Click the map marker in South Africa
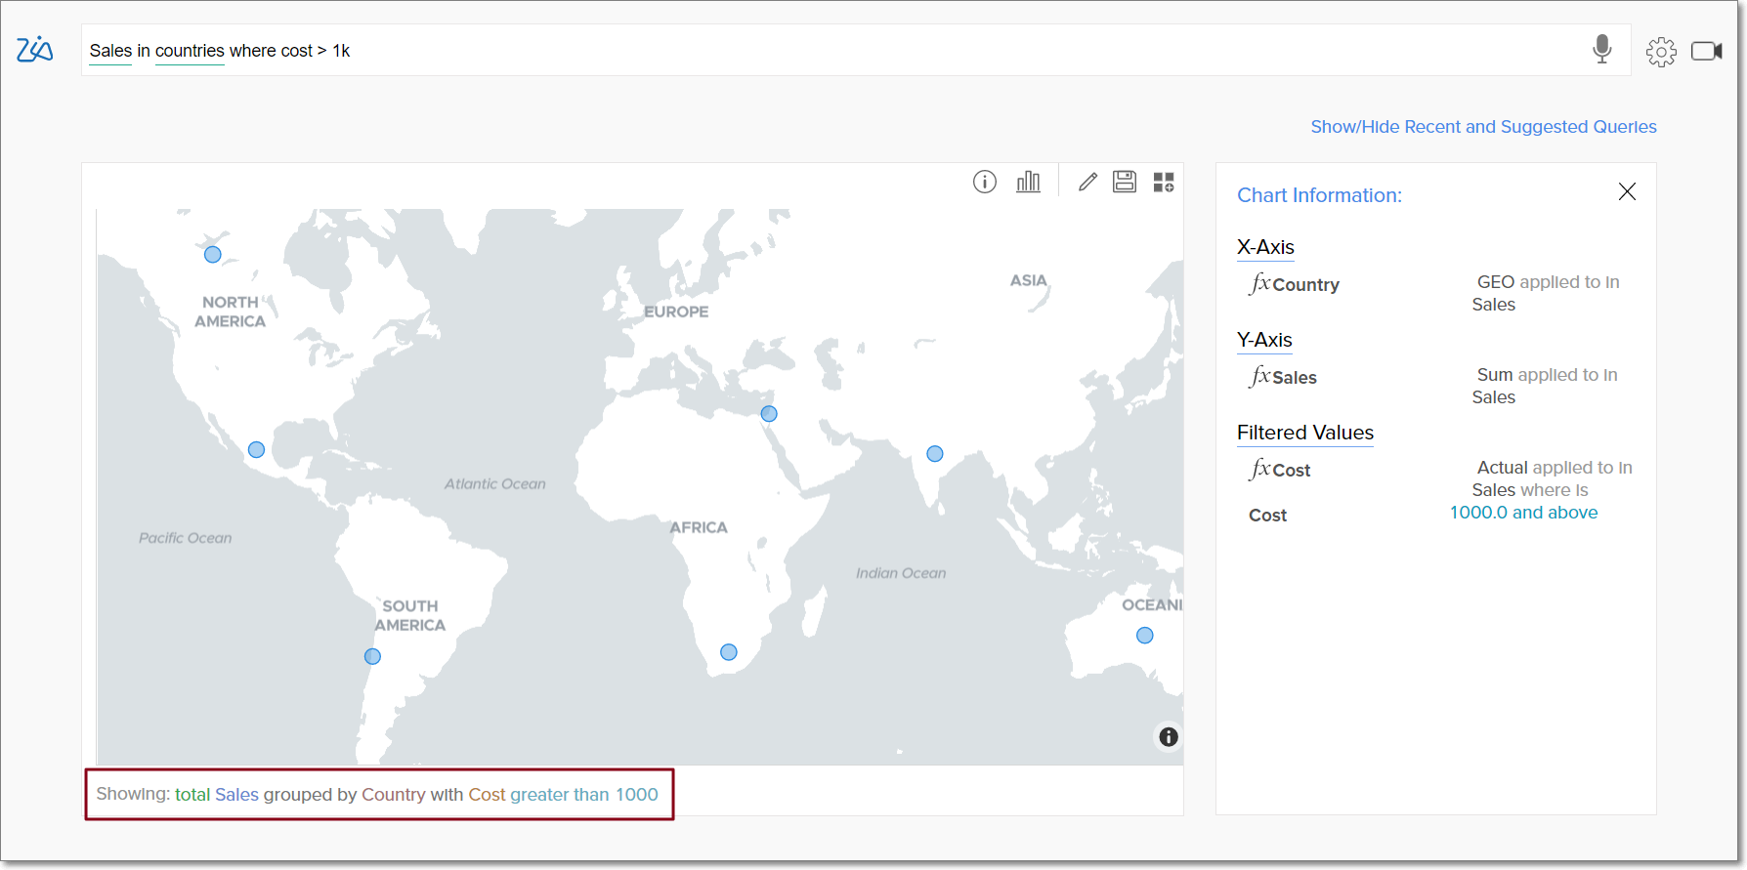Image resolution: width=1747 pixels, height=870 pixels. tap(728, 652)
